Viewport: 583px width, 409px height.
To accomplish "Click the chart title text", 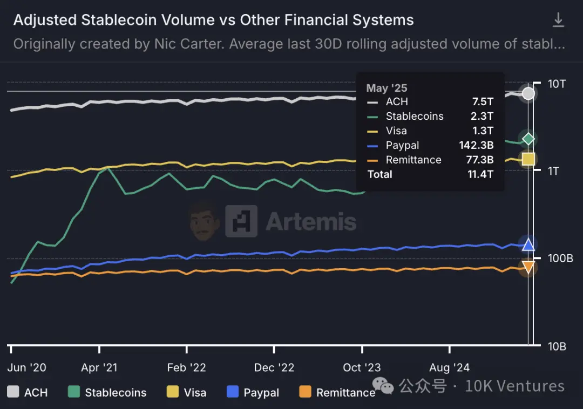I will [x=213, y=21].
